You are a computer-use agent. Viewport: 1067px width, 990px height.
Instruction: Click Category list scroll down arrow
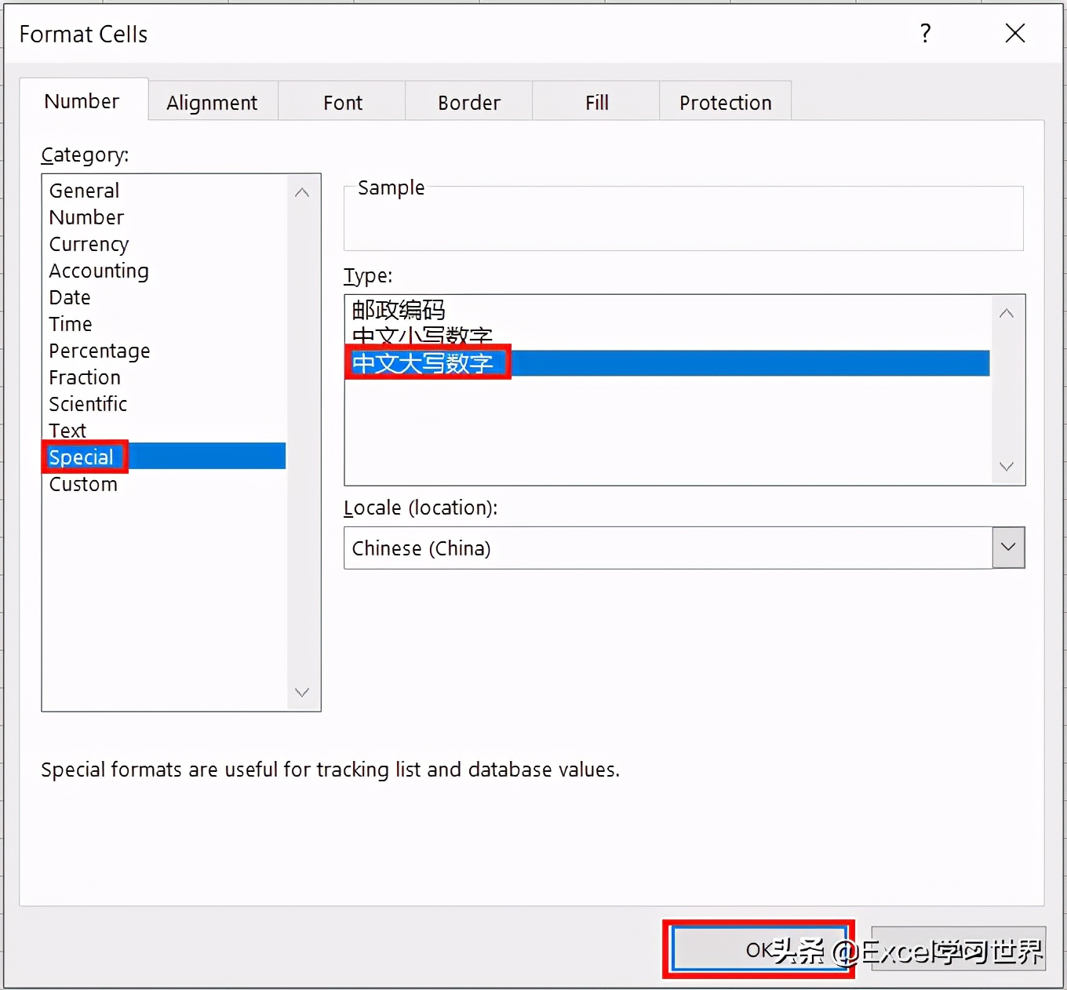coord(302,692)
